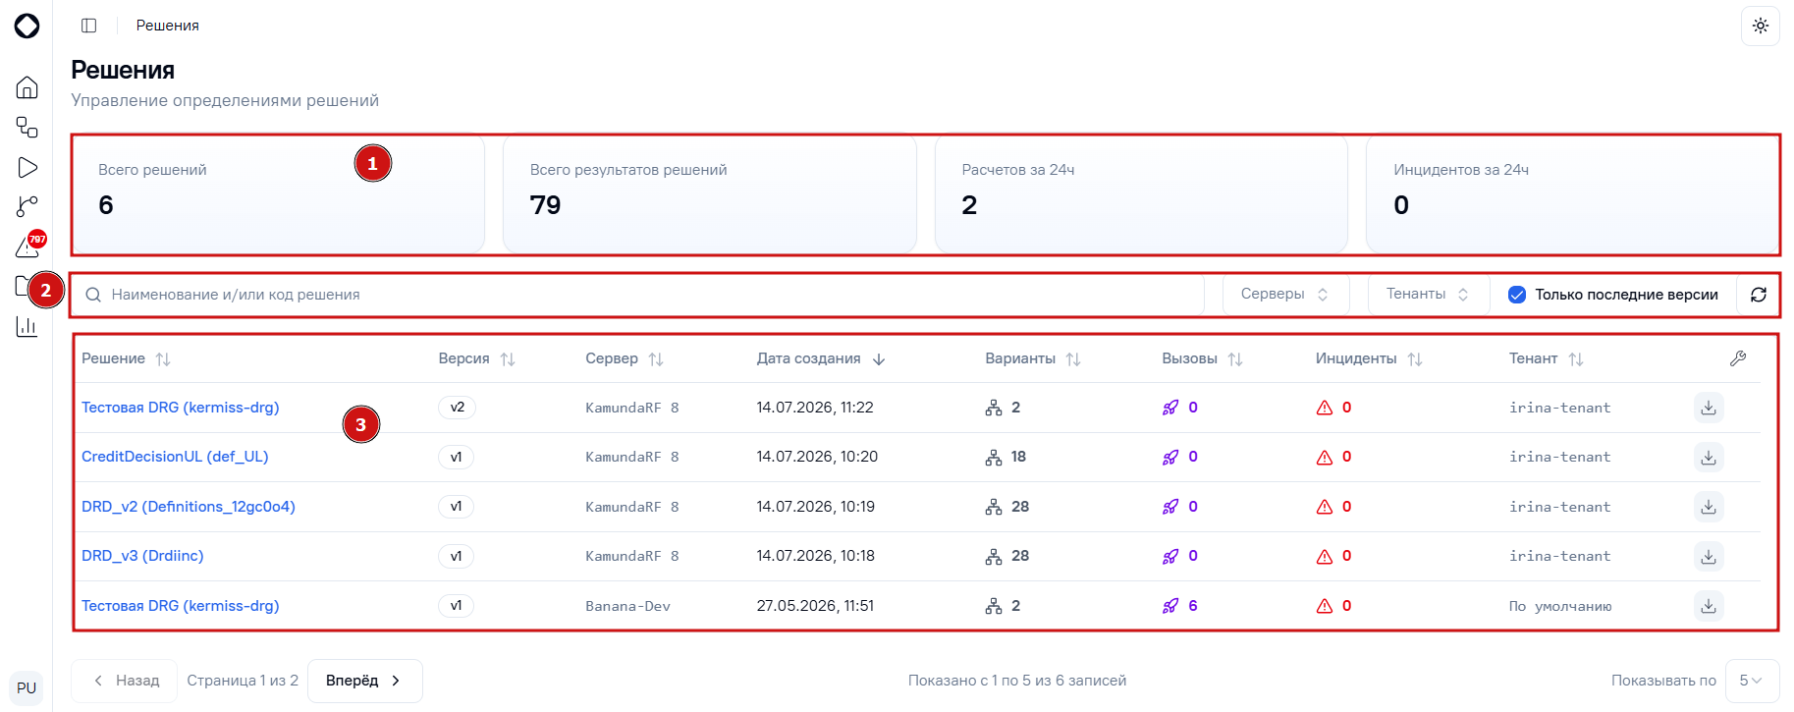
Task: Expand the Тенанты dropdown filter
Action: (x=1428, y=295)
